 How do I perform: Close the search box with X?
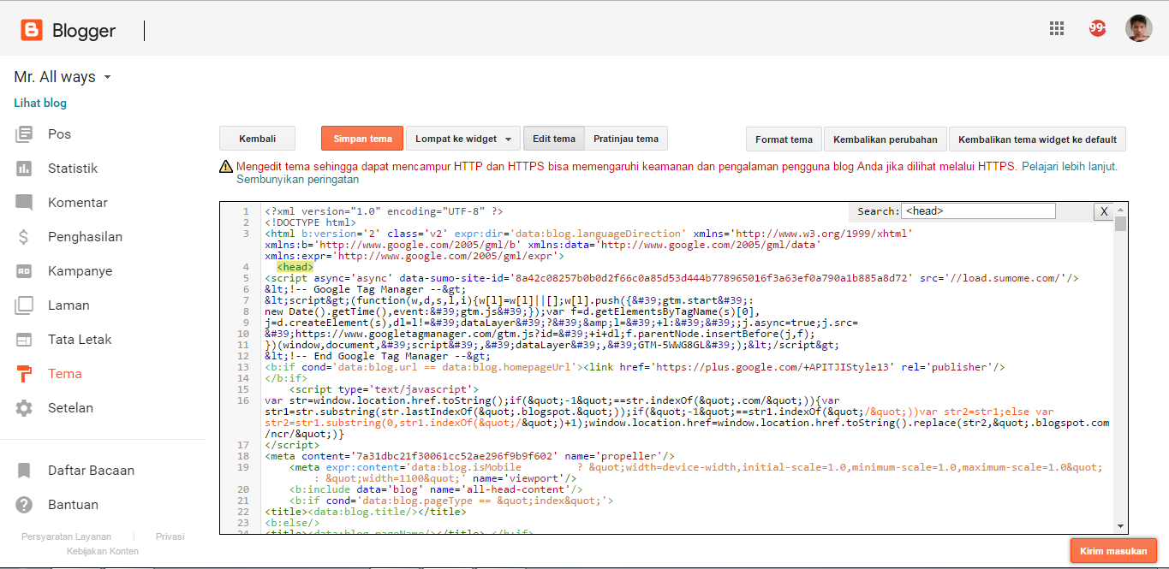coord(1105,211)
